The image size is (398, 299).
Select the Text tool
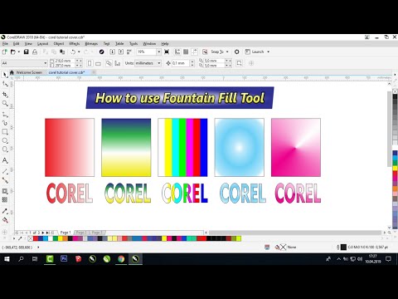tap(5, 160)
